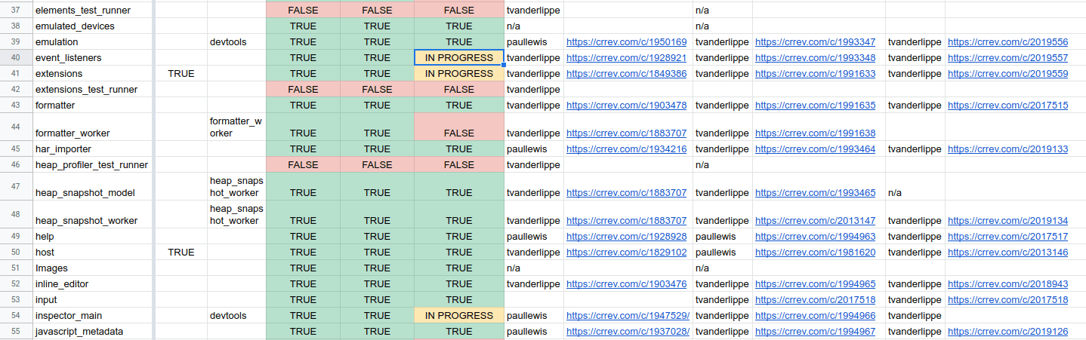Viewport: 1086px width, 340px height.
Task: Open the crrev.com/c/2019126 link
Action: click(1007, 332)
